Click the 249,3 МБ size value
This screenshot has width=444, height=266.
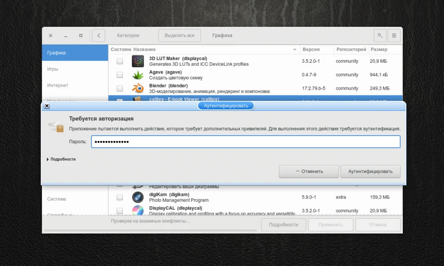tap(379, 88)
